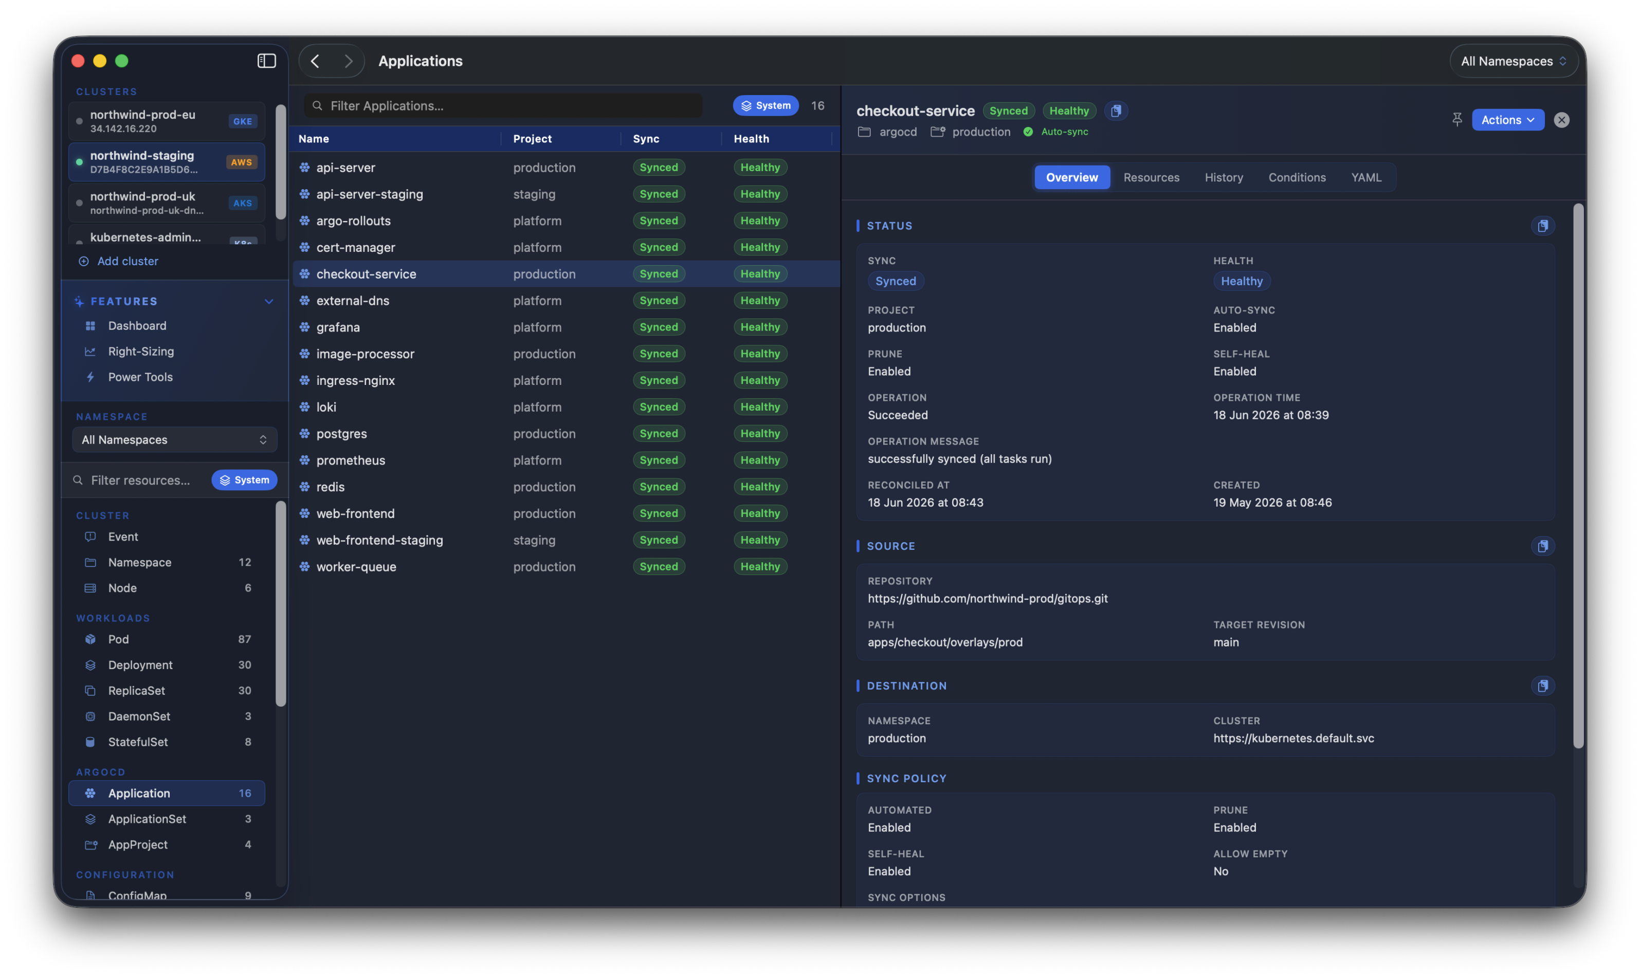
Task: Open the Pod workloads list
Action: (167, 639)
